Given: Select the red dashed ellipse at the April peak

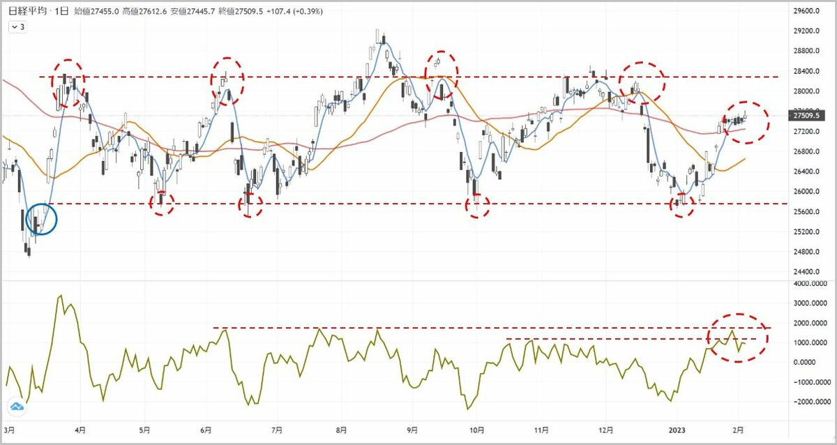Looking at the screenshot, I should [x=68, y=81].
